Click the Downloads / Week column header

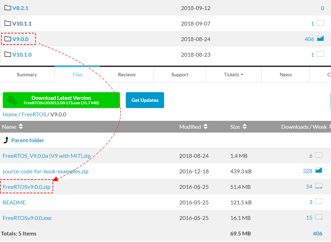[x=304, y=127]
